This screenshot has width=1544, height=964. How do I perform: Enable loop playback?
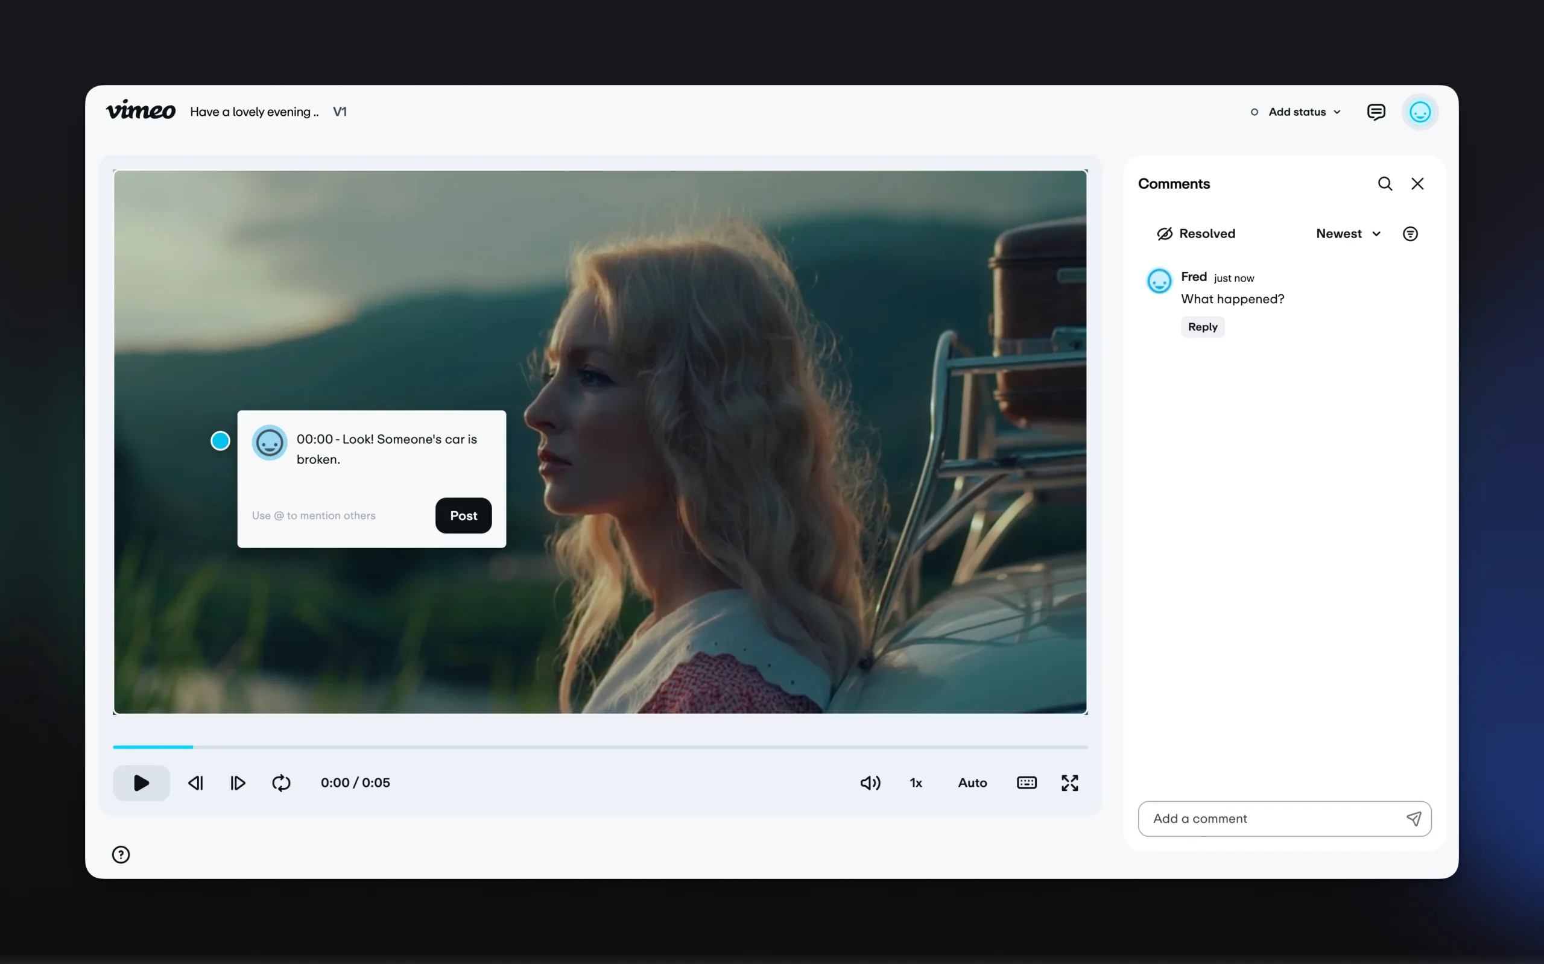coord(281,783)
